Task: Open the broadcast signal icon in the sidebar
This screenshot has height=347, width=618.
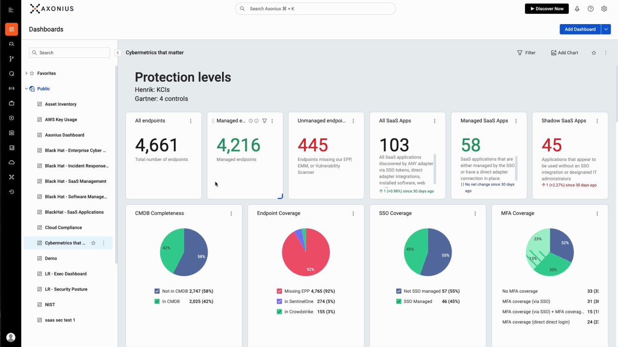Action: click(x=12, y=88)
